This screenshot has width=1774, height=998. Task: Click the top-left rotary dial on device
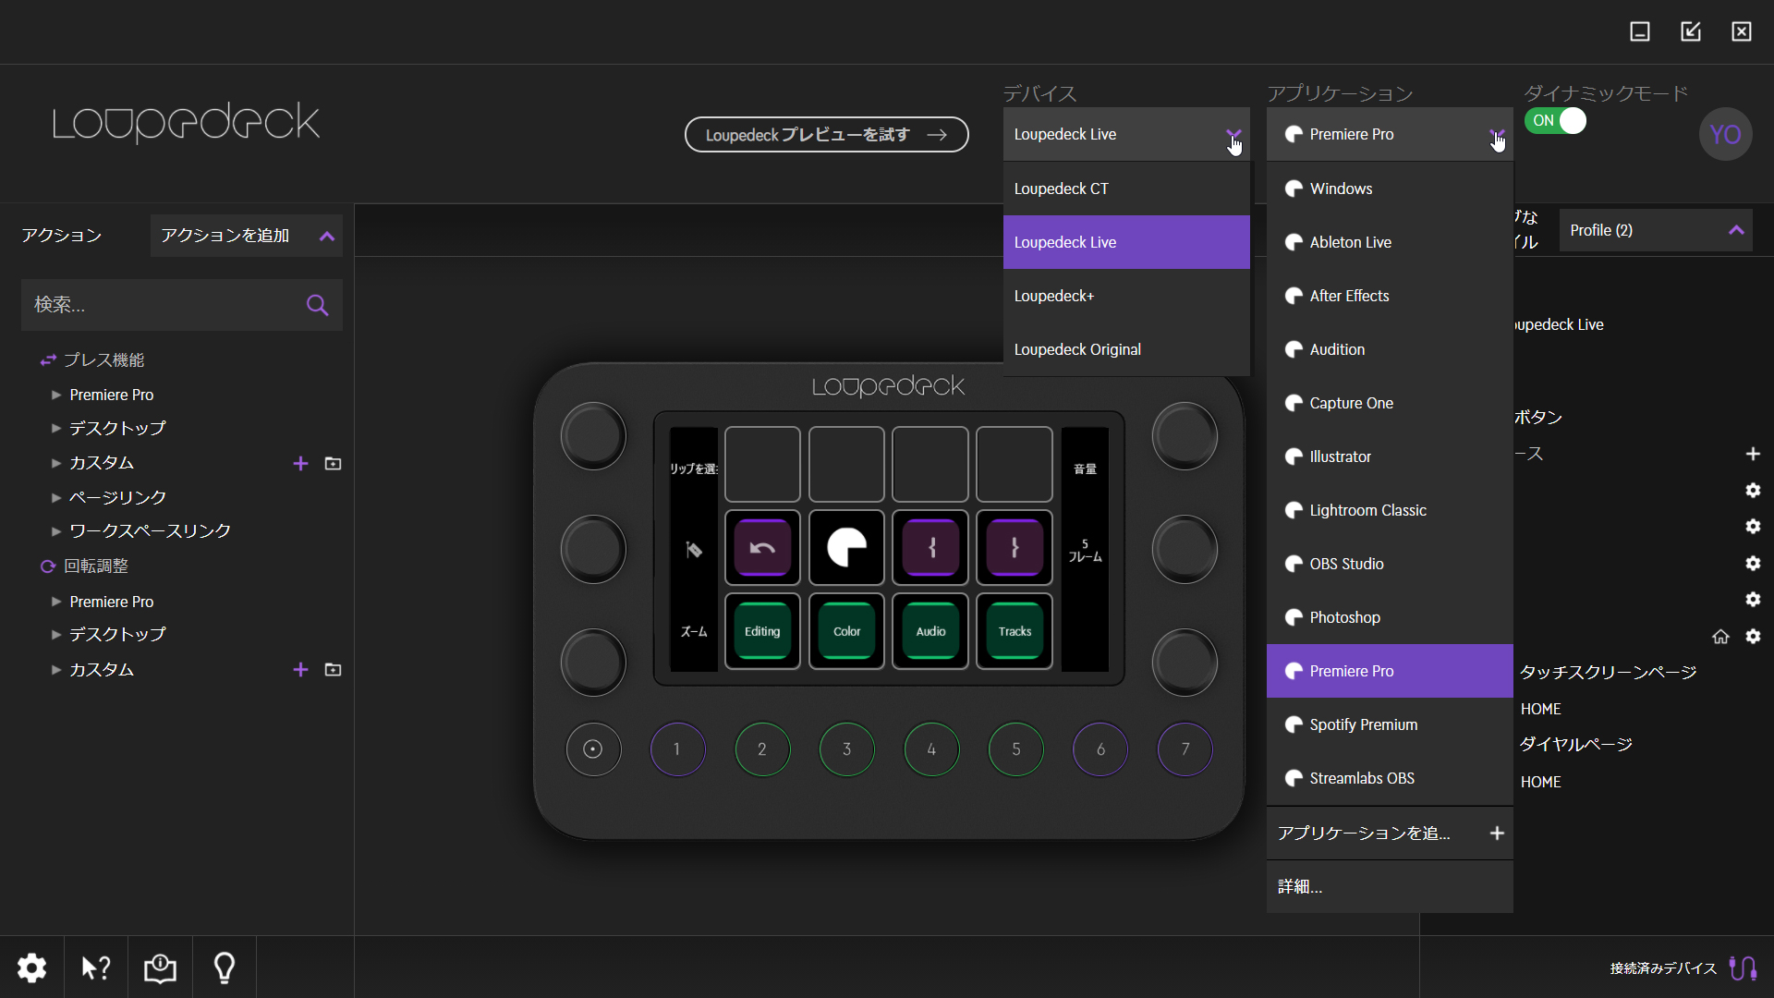click(x=593, y=435)
